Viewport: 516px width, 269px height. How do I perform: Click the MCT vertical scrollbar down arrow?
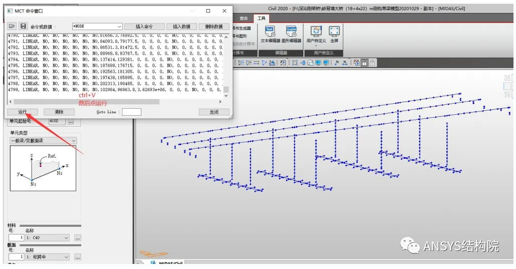click(x=226, y=95)
